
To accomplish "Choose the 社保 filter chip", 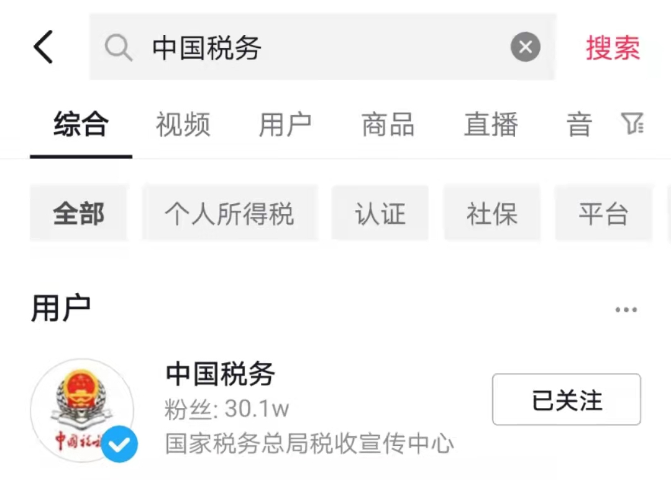I will pyautogui.click(x=492, y=213).
